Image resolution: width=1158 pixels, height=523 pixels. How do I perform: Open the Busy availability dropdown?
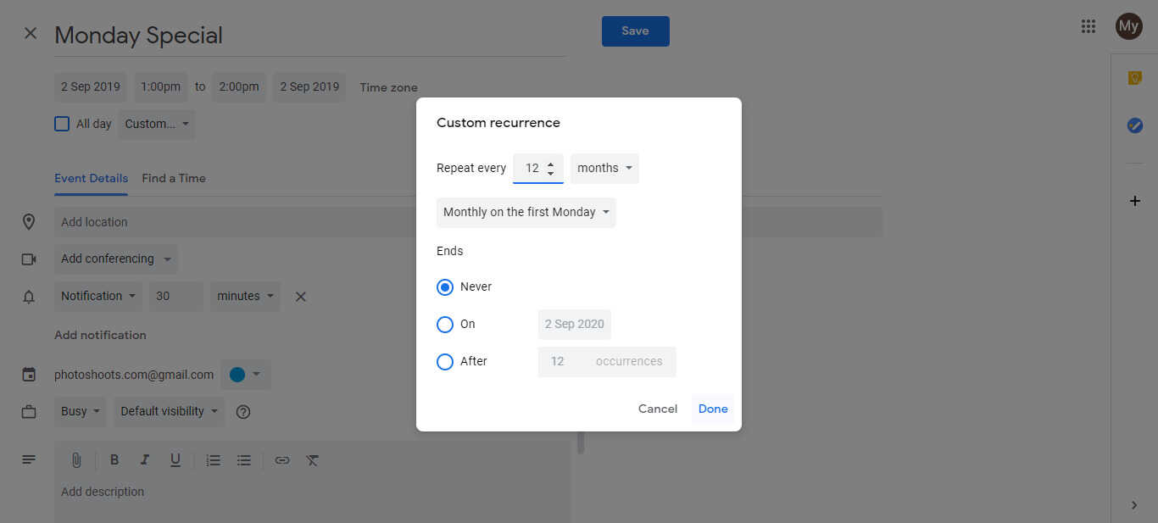point(81,412)
